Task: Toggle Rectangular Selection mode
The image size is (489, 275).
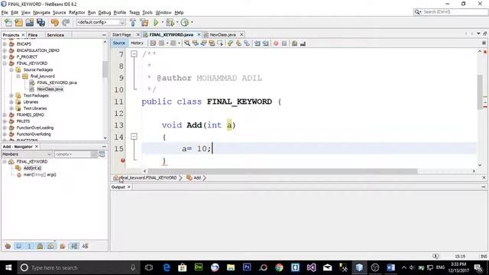Action: coord(220,44)
